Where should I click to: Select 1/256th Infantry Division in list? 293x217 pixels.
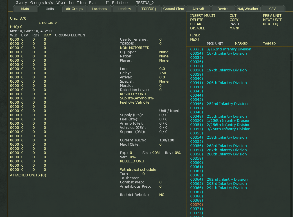pos(229,121)
